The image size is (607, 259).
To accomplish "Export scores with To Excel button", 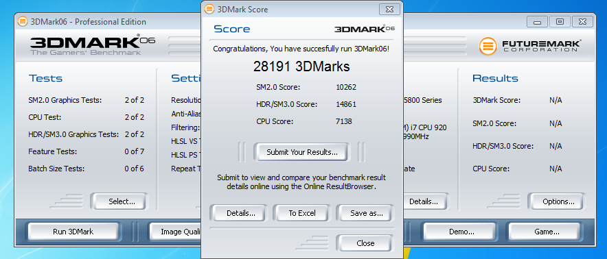I will tap(302, 213).
